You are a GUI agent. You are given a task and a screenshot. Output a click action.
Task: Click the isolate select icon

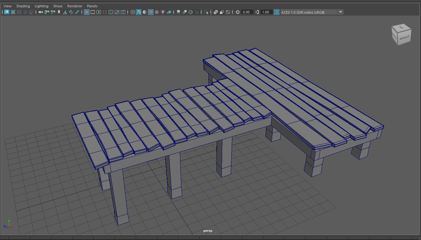[206, 12]
